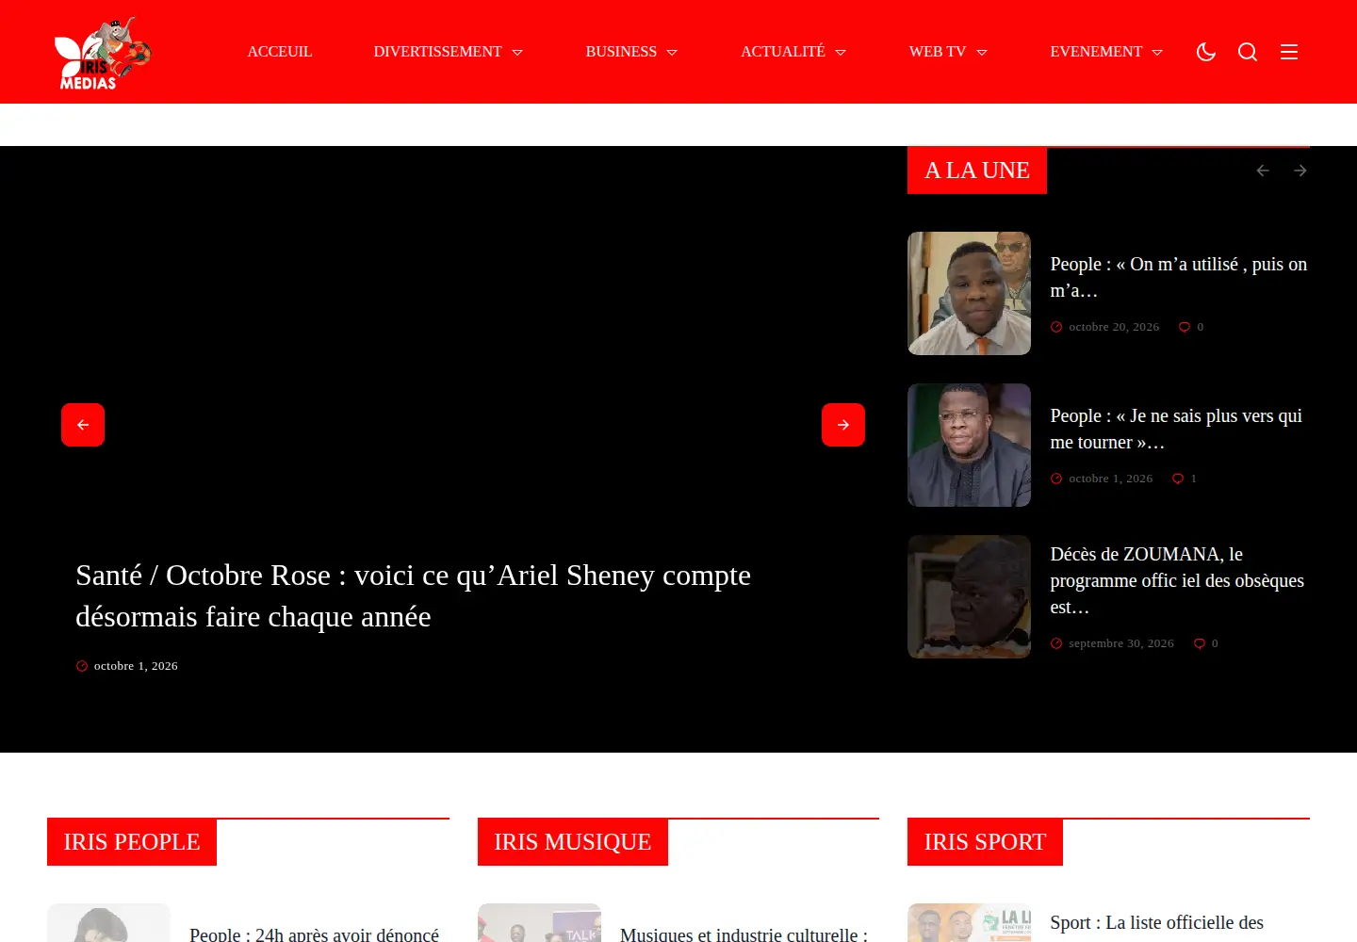This screenshot has width=1357, height=942.
Task: Show previous slide in the main slider
Action: [x=83, y=425]
